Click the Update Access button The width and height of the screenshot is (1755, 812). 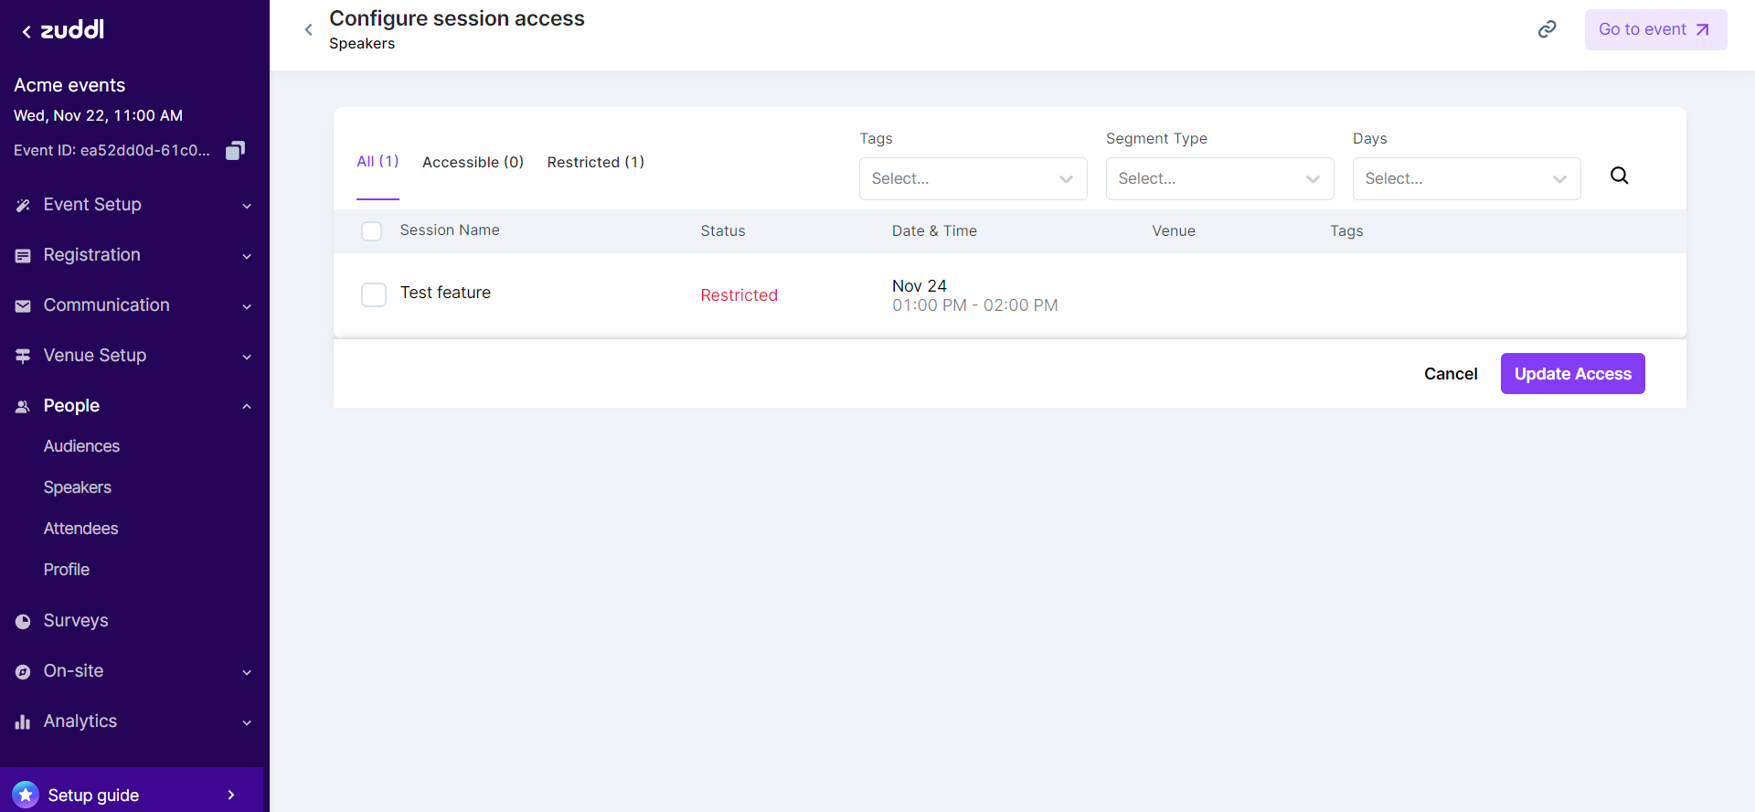pos(1572,374)
